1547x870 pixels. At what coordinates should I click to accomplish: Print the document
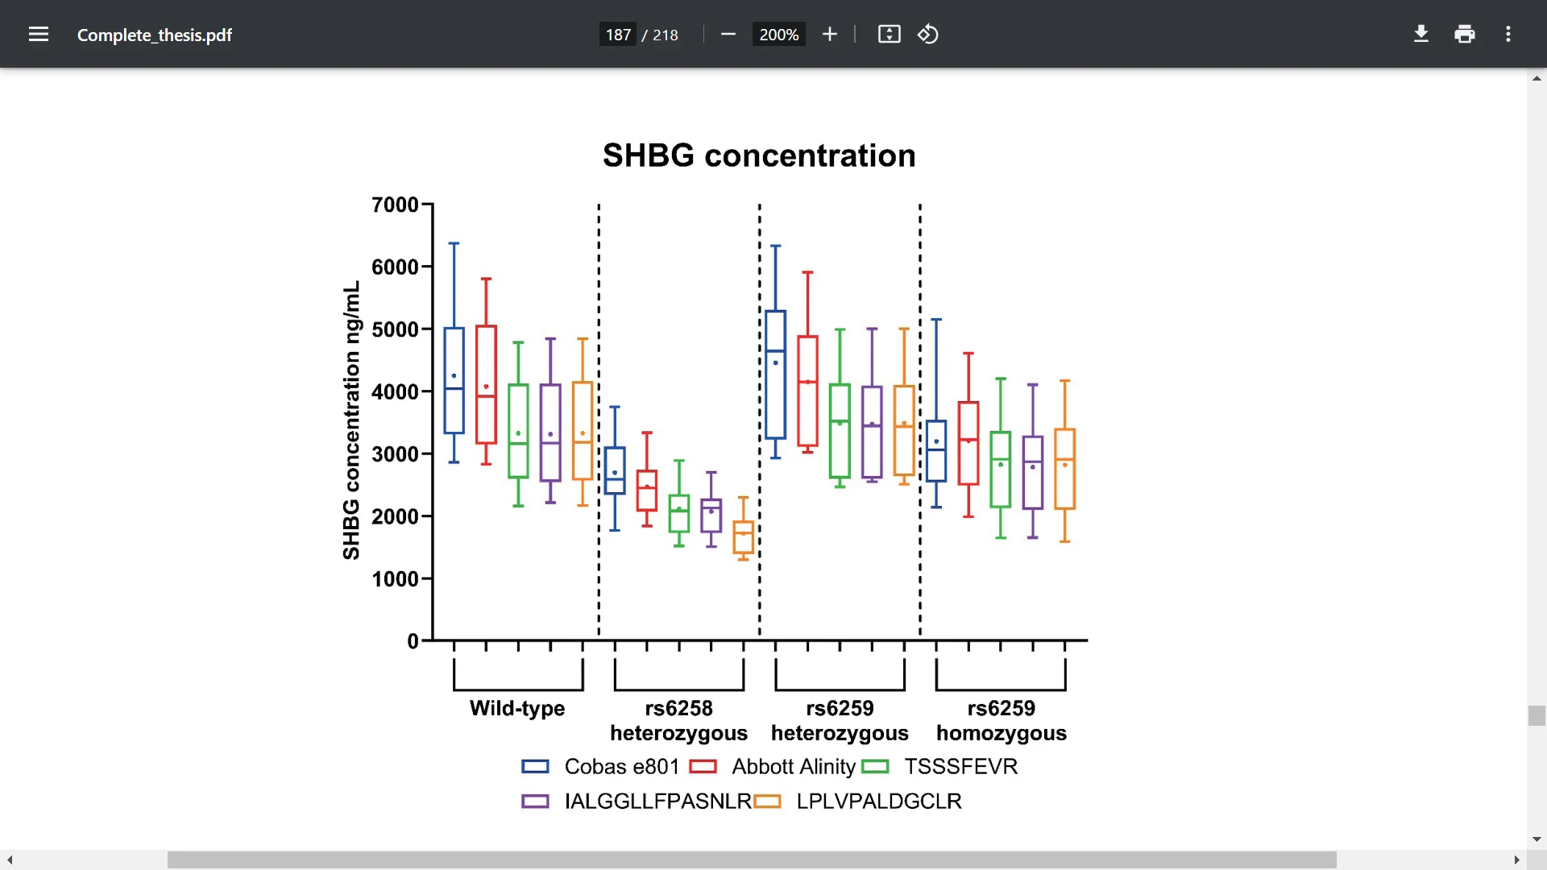(x=1465, y=35)
